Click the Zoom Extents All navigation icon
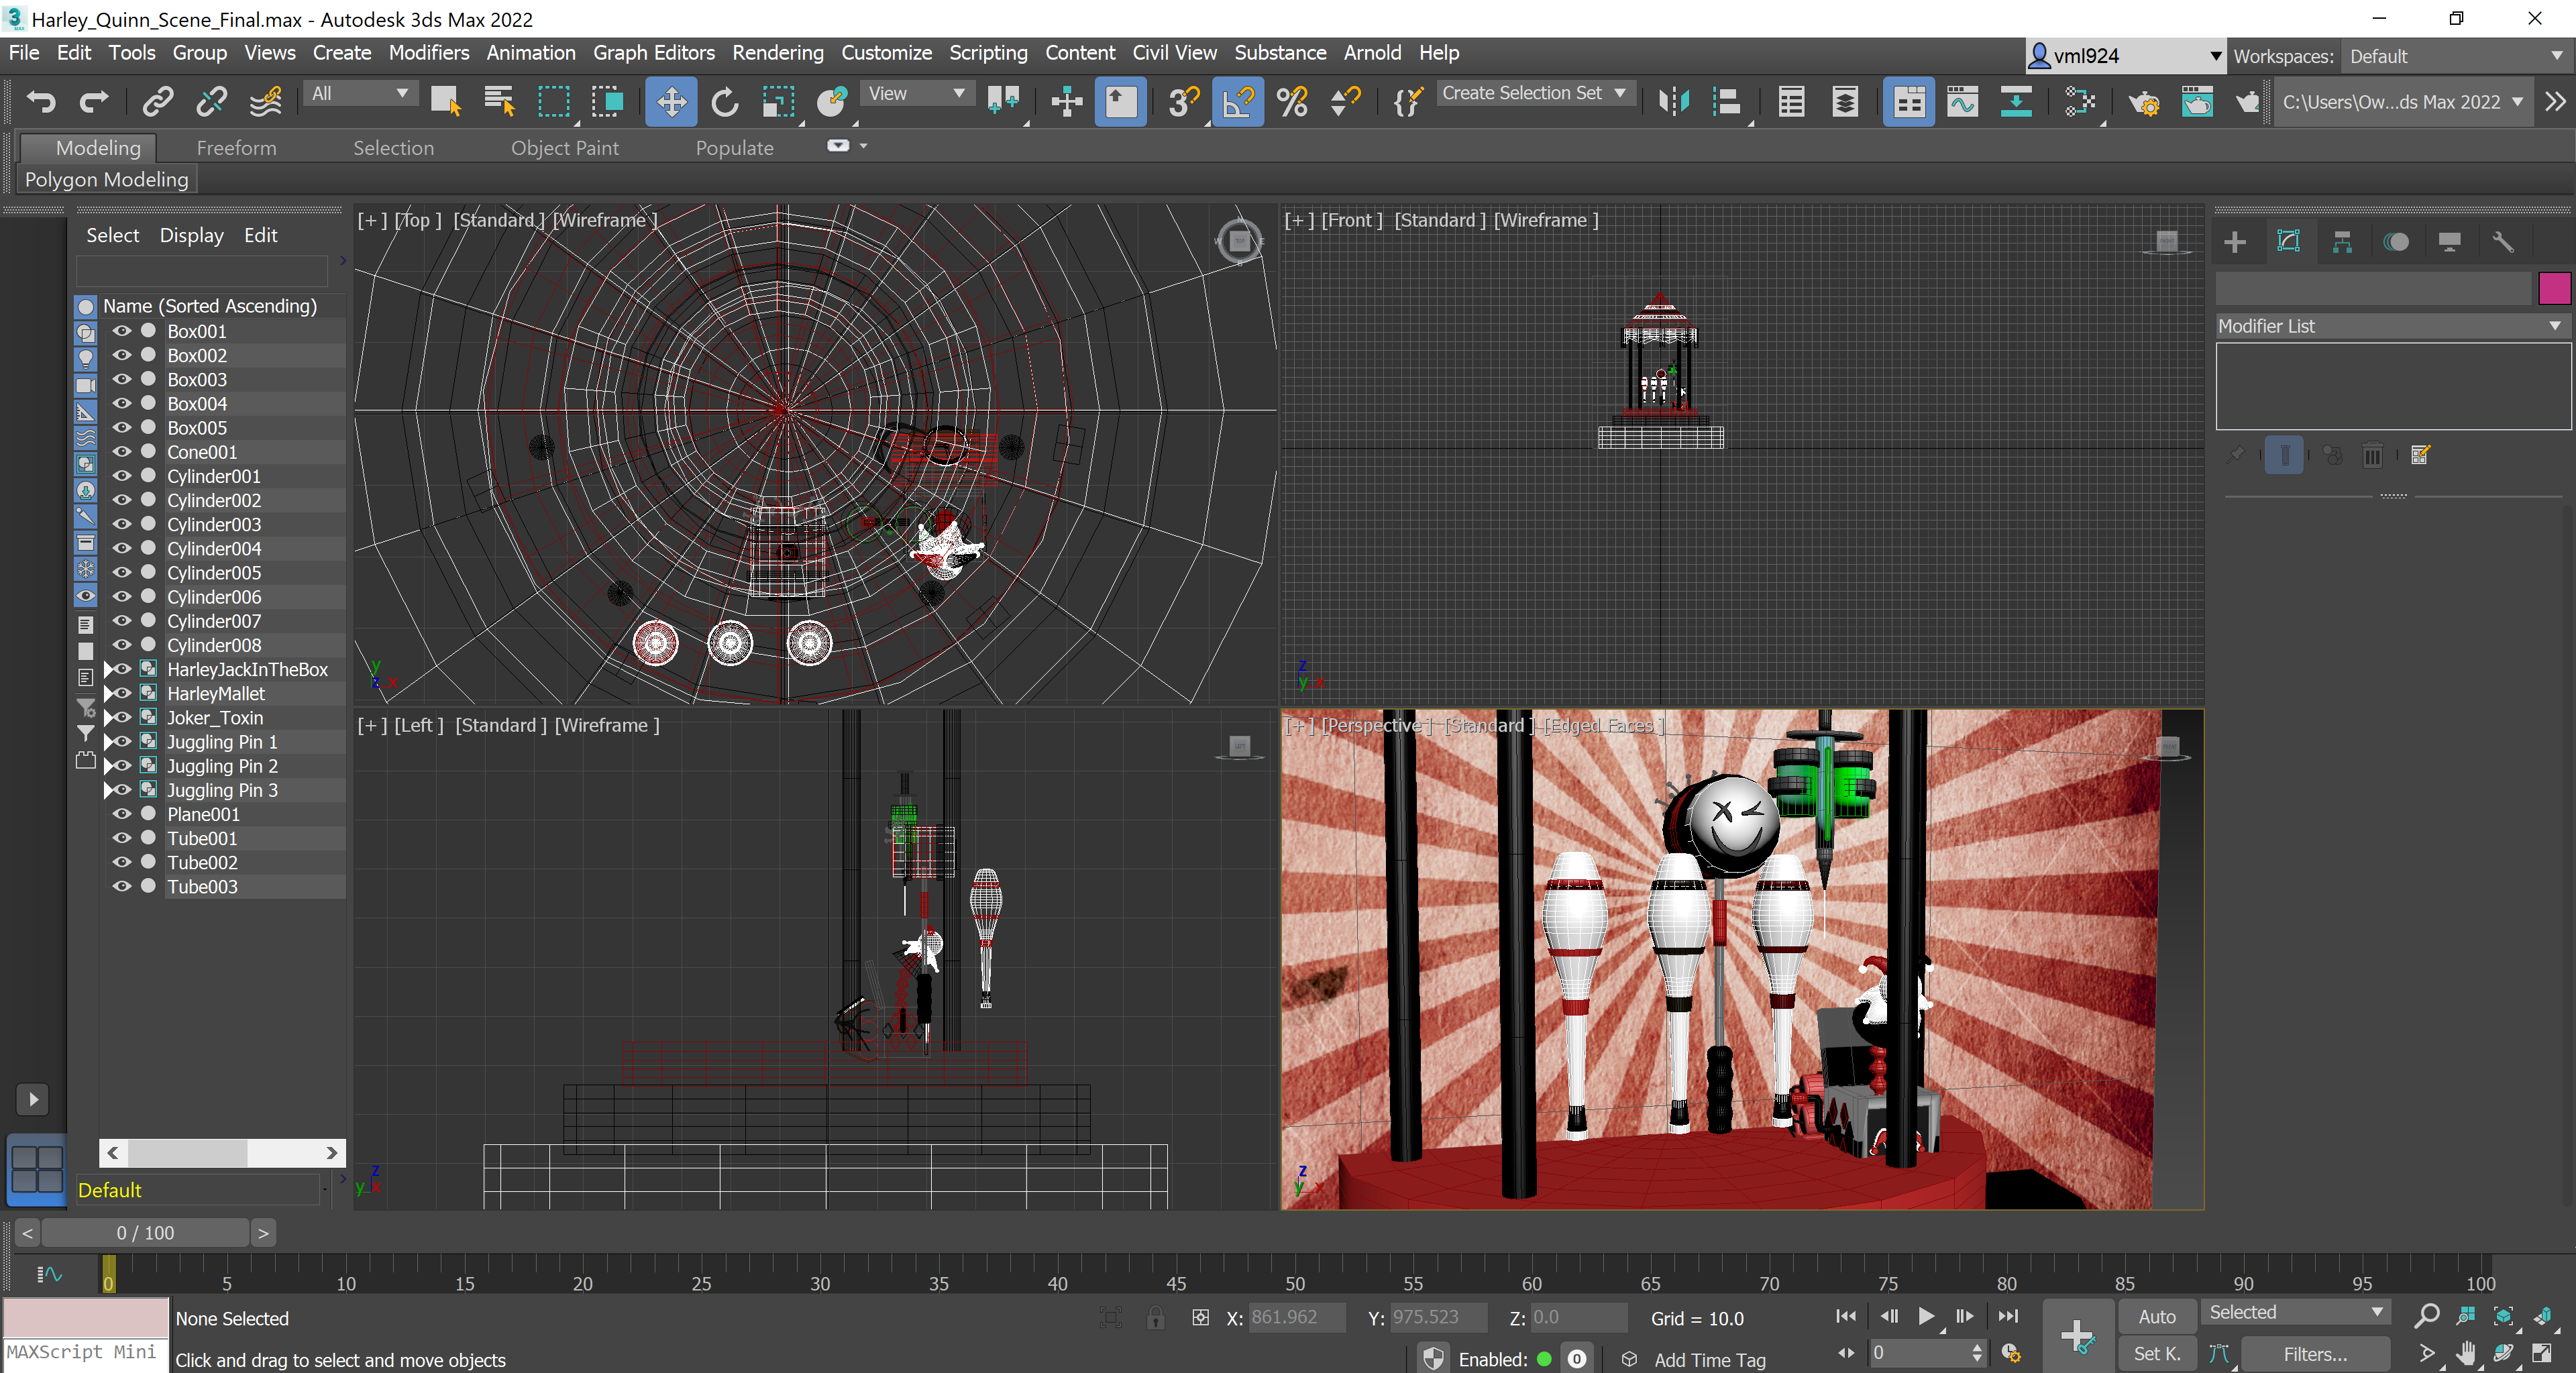This screenshot has width=2576, height=1373. 2543,1316
